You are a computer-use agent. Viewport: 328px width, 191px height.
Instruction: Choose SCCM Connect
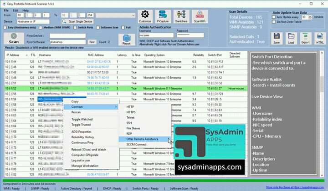point(145,145)
